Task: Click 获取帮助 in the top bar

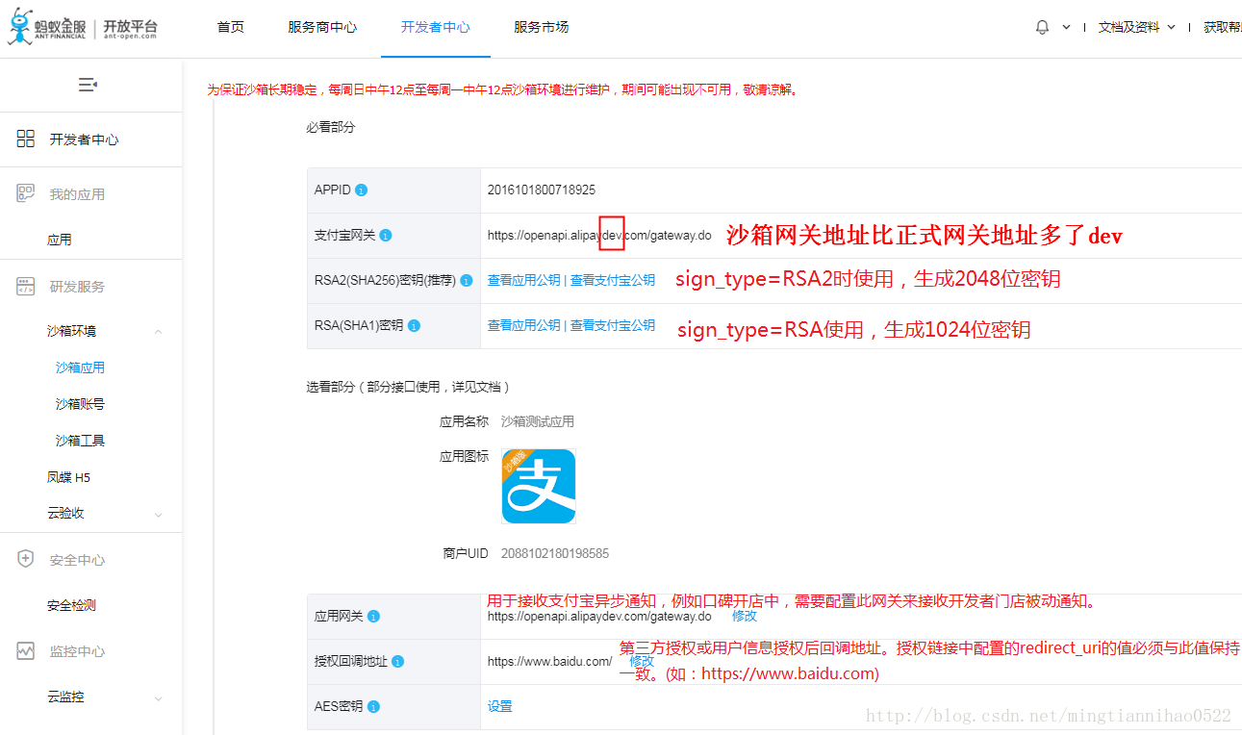Action: tap(1222, 27)
